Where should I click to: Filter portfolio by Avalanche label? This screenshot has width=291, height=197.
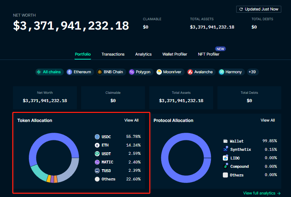click(203, 72)
